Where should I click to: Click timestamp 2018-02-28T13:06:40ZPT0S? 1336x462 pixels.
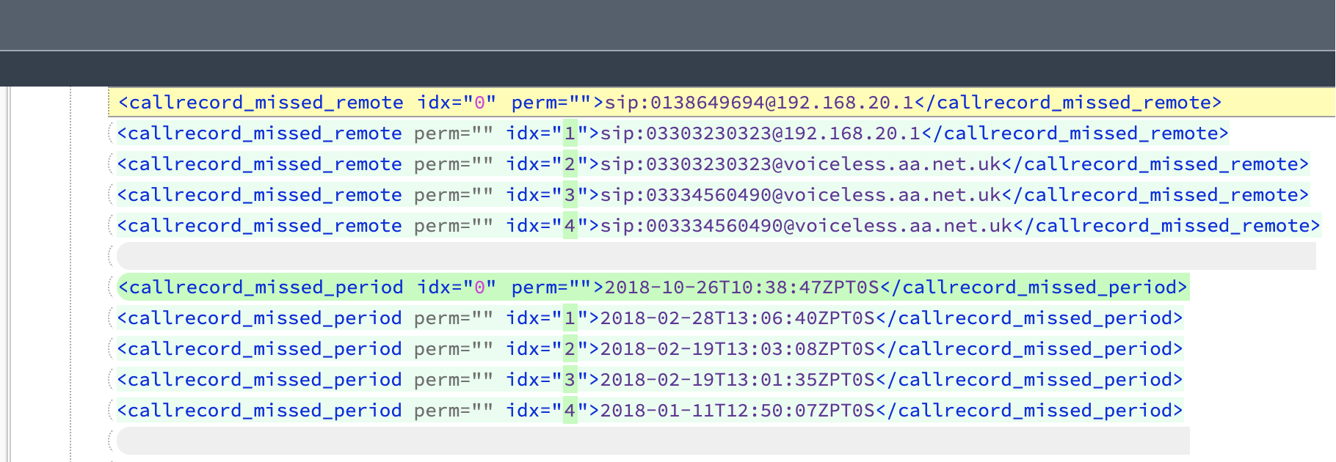(737, 318)
